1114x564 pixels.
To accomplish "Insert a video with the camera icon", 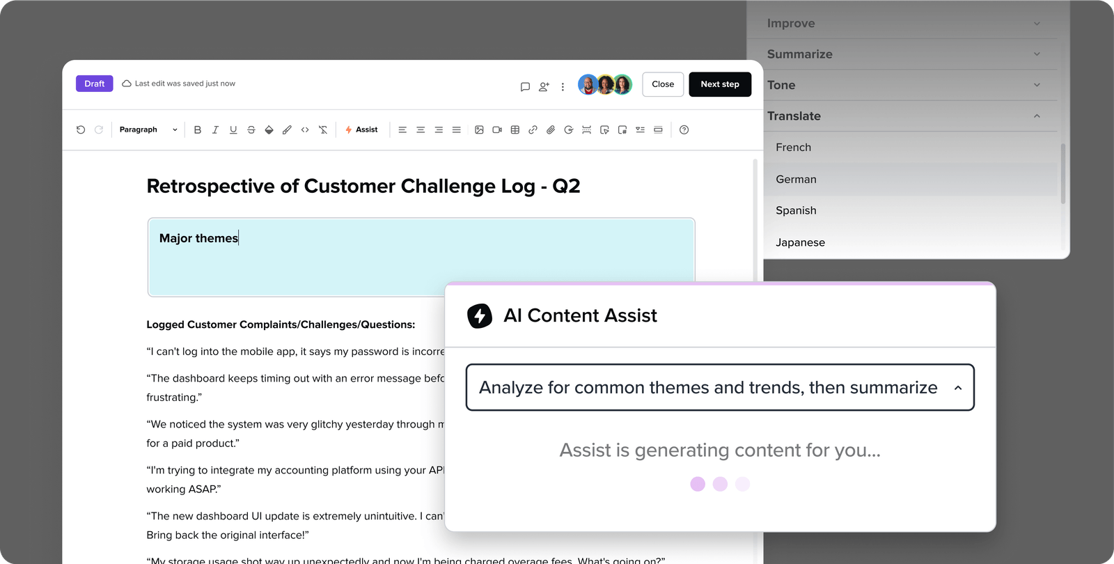I will click(496, 130).
